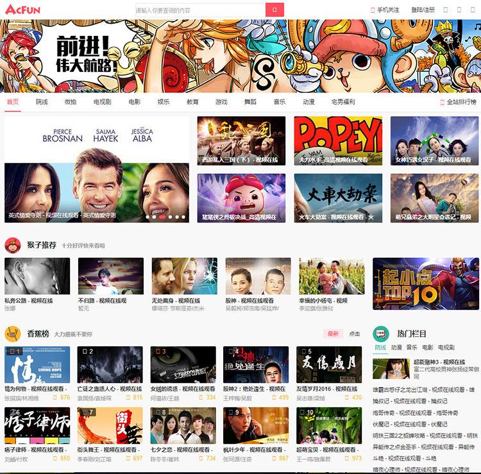Click the red search button

(274, 10)
